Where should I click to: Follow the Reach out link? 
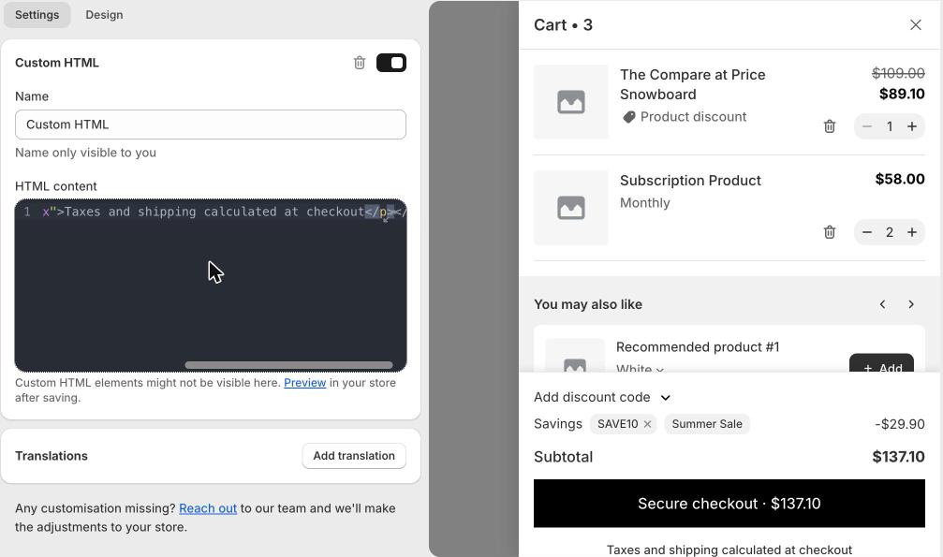[208, 508]
